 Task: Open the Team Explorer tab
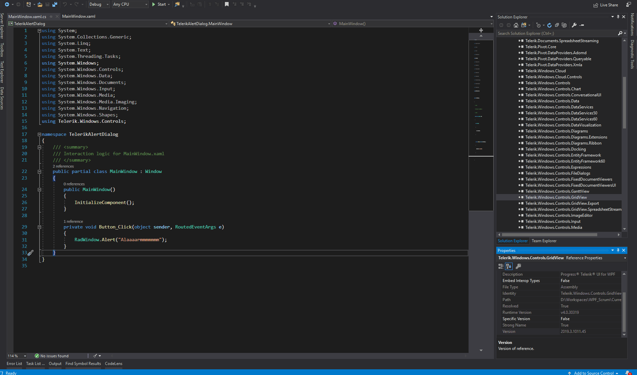point(544,241)
